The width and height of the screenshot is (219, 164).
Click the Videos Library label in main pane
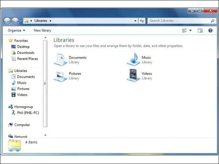coord(147,76)
